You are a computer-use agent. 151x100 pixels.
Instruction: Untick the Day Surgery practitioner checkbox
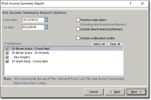(x=7, y=57)
